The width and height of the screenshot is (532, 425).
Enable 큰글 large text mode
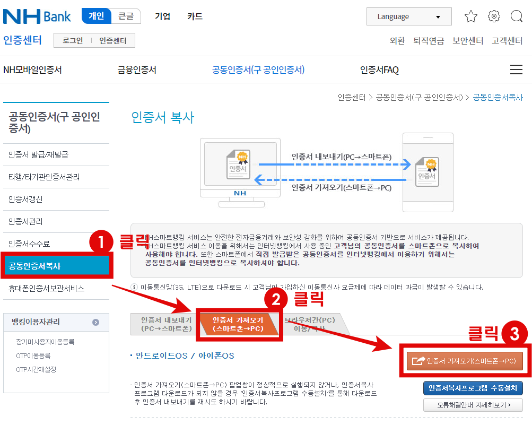pos(126,16)
